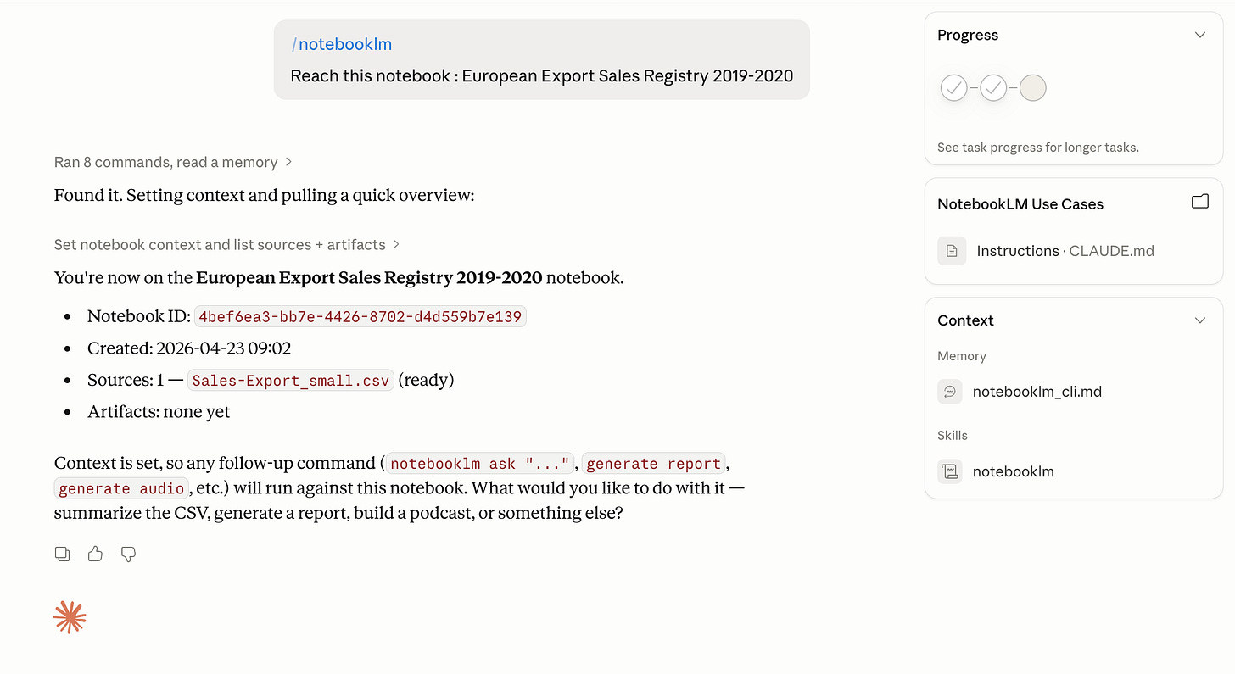This screenshot has width=1235, height=674.
Task: Click the 'notebooklm ask "..."' code snippet
Action: (x=480, y=464)
